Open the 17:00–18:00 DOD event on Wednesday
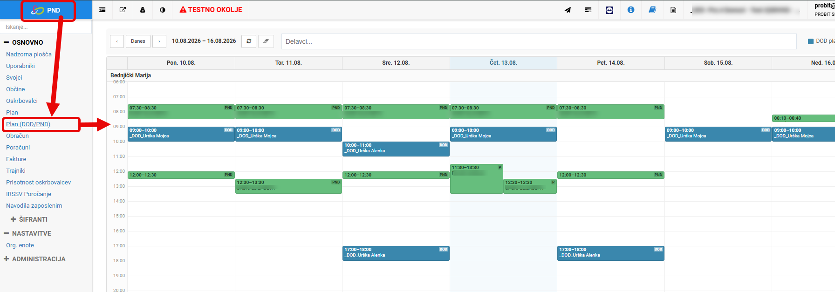The image size is (835, 292). (x=396, y=253)
